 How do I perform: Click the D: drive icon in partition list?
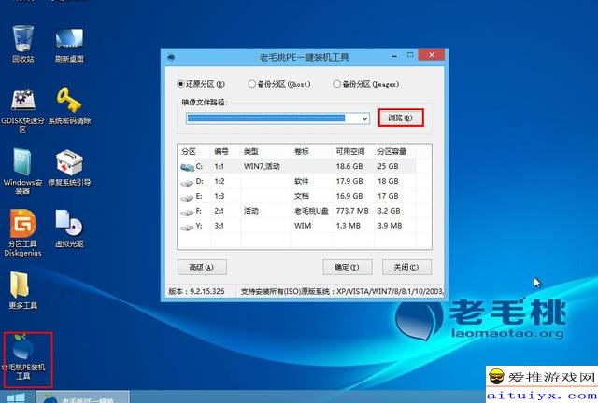click(187, 182)
